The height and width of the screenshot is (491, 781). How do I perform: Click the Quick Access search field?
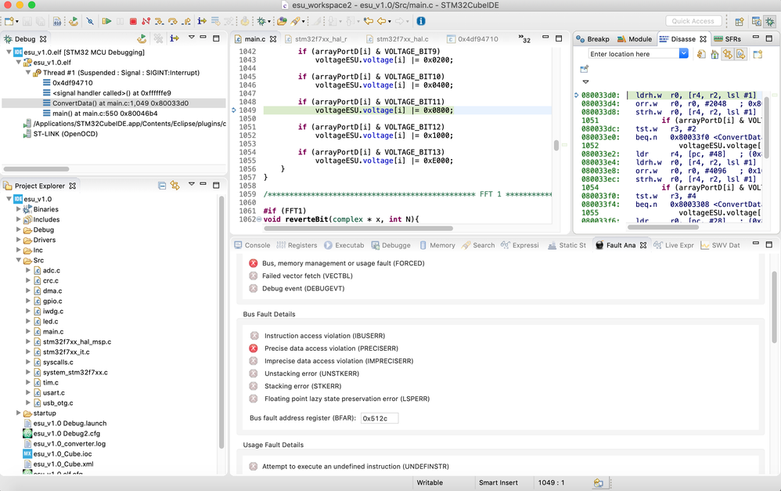point(693,21)
